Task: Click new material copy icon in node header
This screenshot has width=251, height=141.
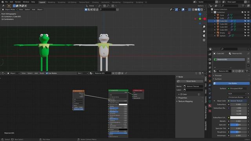Action: [119, 73]
